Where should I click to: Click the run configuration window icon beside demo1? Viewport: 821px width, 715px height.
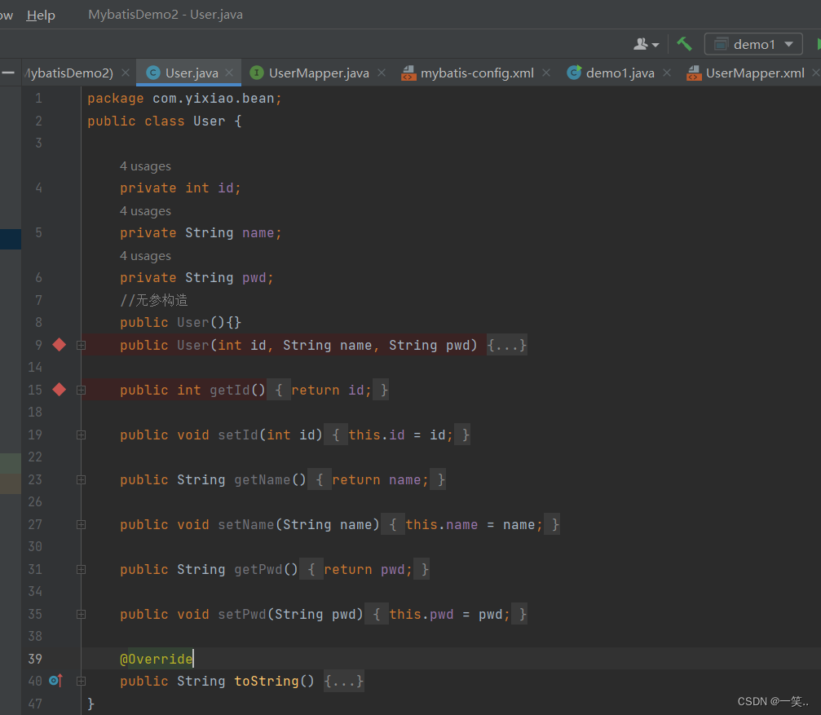point(721,44)
